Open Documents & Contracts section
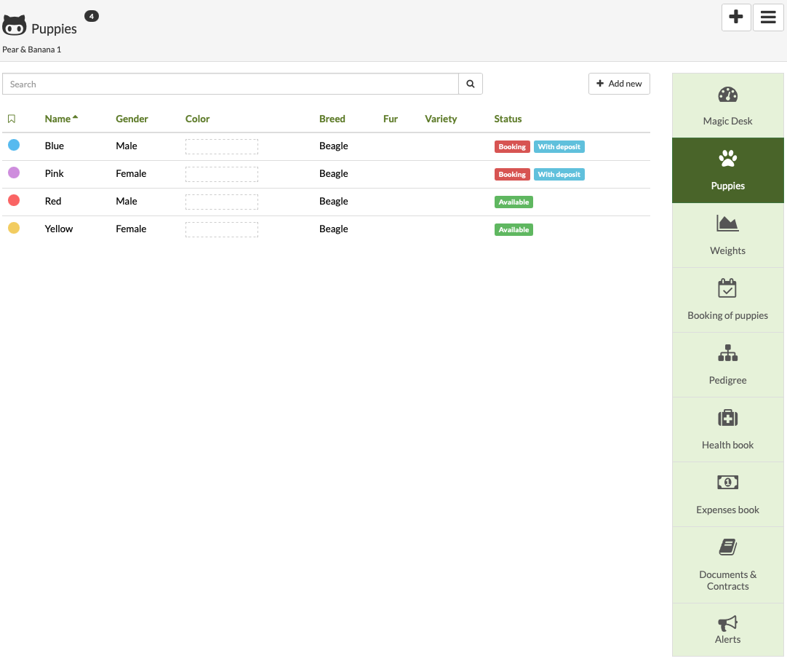The width and height of the screenshot is (787, 661). point(727,565)
